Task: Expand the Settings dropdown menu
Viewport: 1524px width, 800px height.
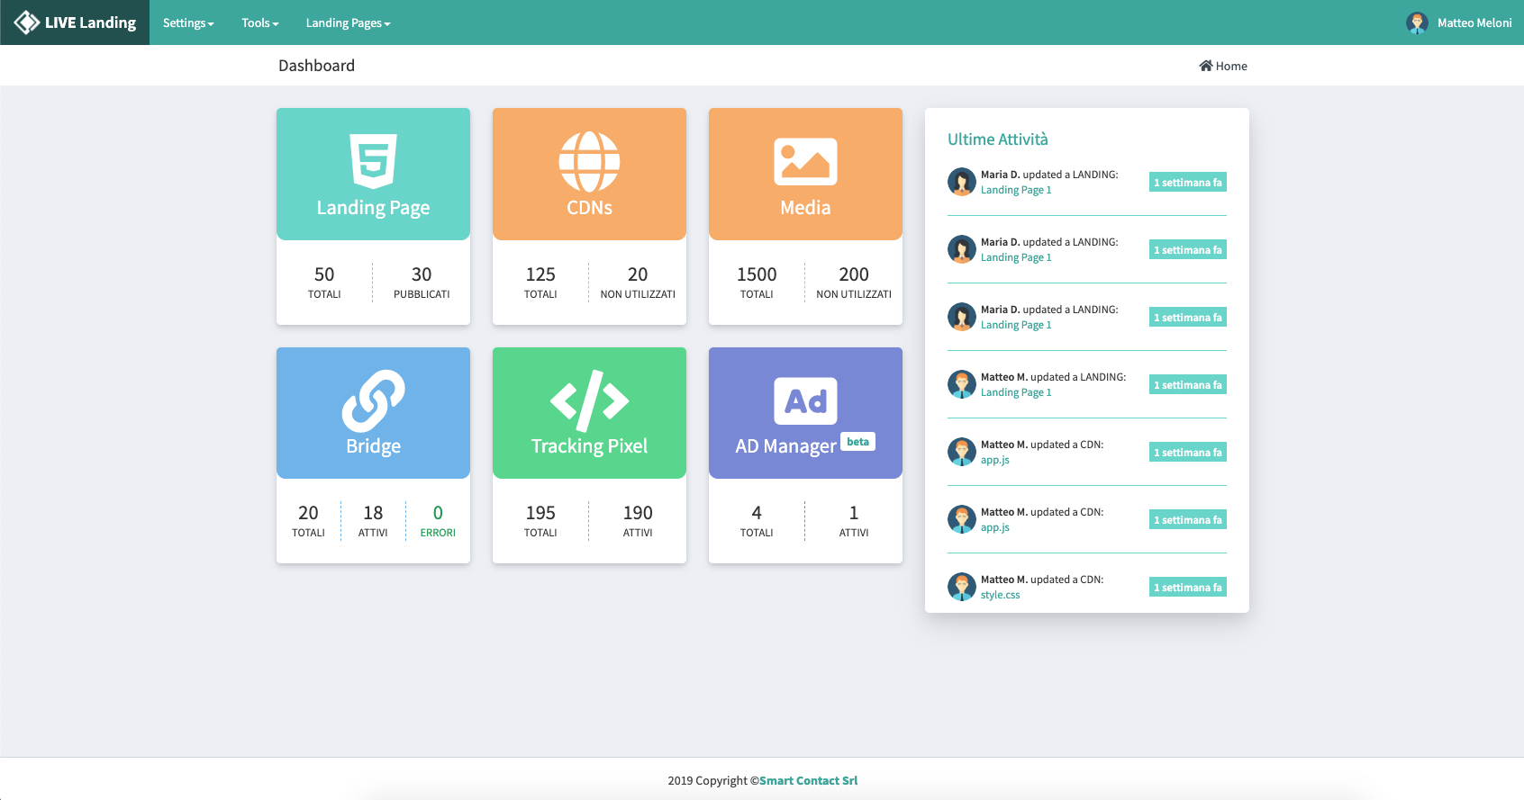Action: coord(188,22)
